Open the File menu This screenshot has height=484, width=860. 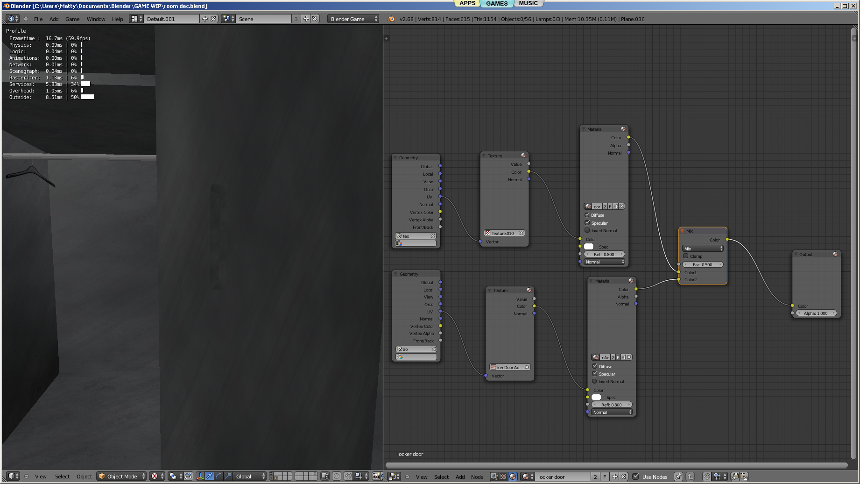tap(38, 19)
